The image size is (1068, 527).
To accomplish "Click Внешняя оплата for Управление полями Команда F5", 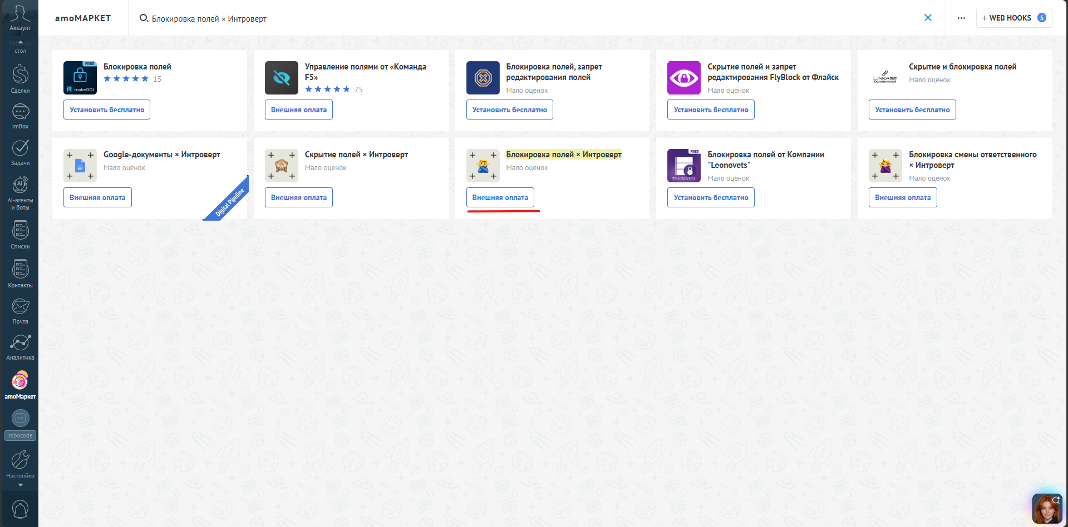I will click(299, 110).
